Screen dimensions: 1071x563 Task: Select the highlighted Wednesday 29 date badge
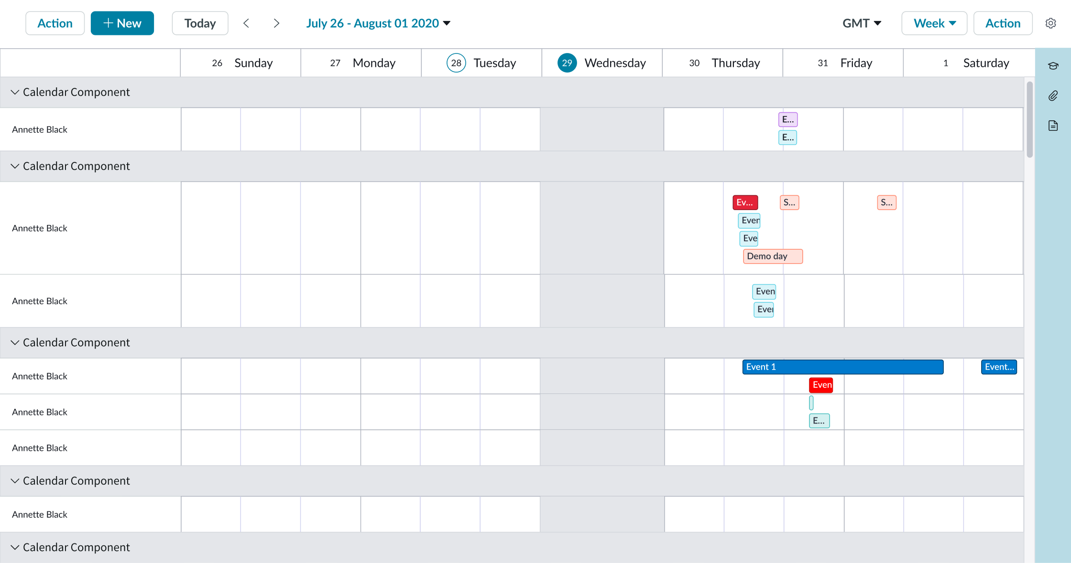coord(567,63)
